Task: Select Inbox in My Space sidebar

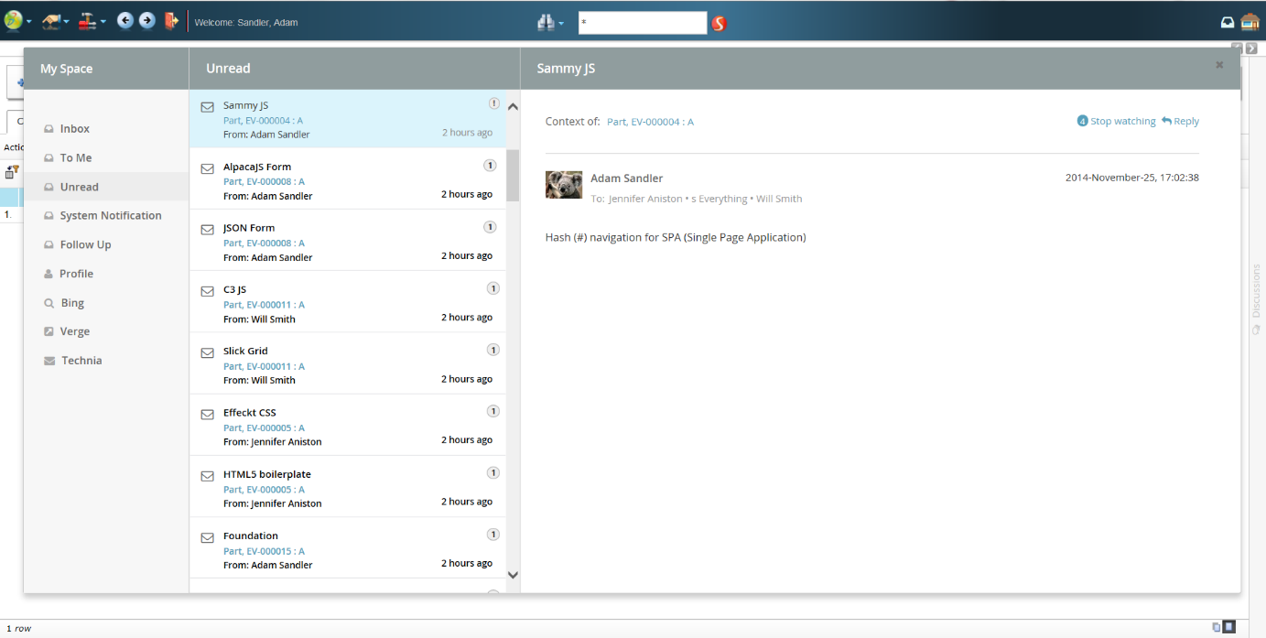Action: tap(74, 129)
